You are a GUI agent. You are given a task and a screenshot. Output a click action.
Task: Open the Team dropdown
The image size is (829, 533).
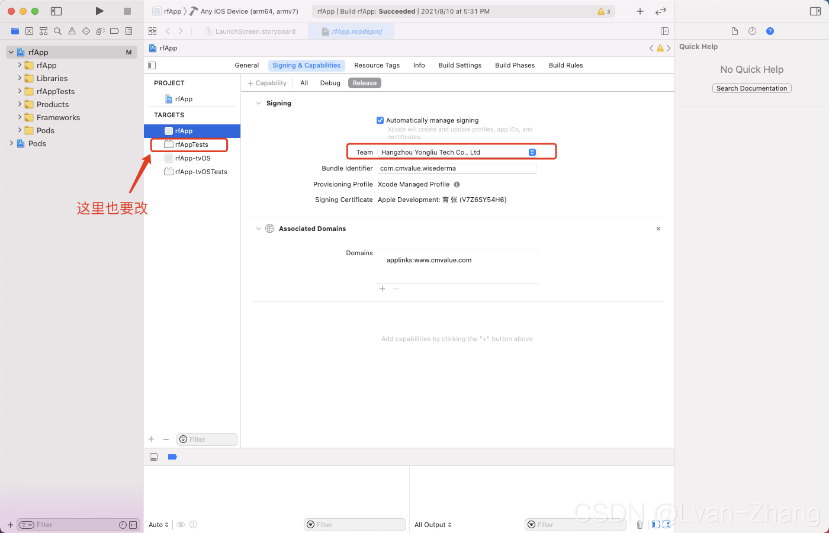(x=457, y=152)
